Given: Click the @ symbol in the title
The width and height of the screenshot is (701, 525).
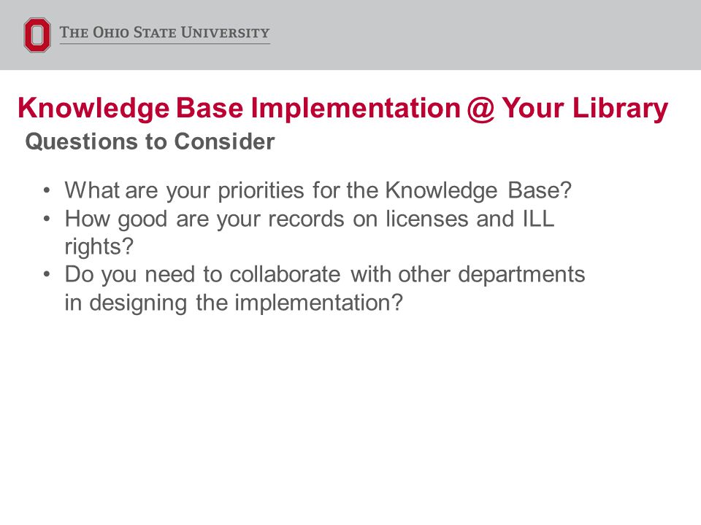Looking at the screenshot, I should tap(480, 109).
